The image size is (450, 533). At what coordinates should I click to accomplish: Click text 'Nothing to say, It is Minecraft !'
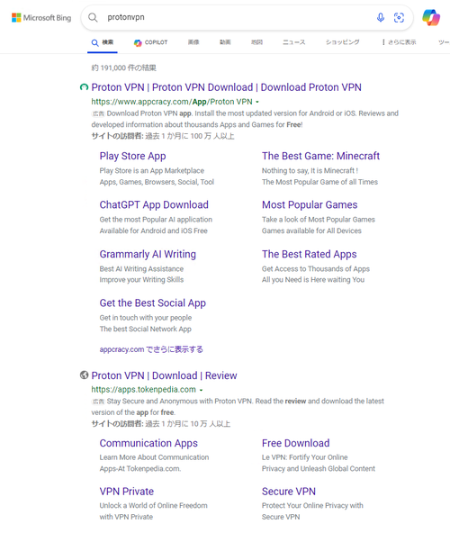coord(310,171)
